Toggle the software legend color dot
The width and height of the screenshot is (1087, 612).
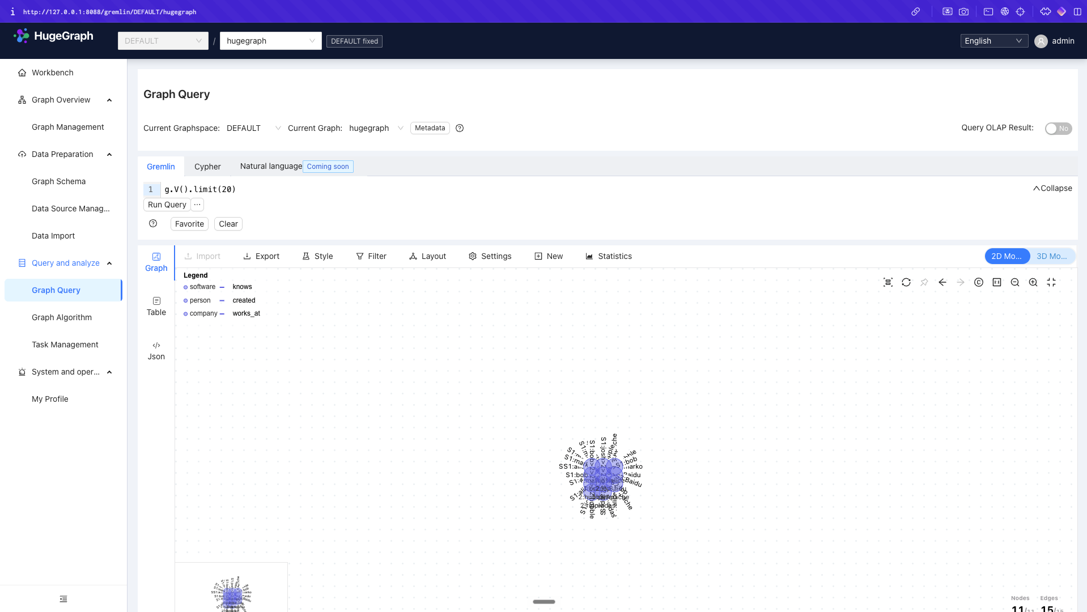(x=185, y=287)
